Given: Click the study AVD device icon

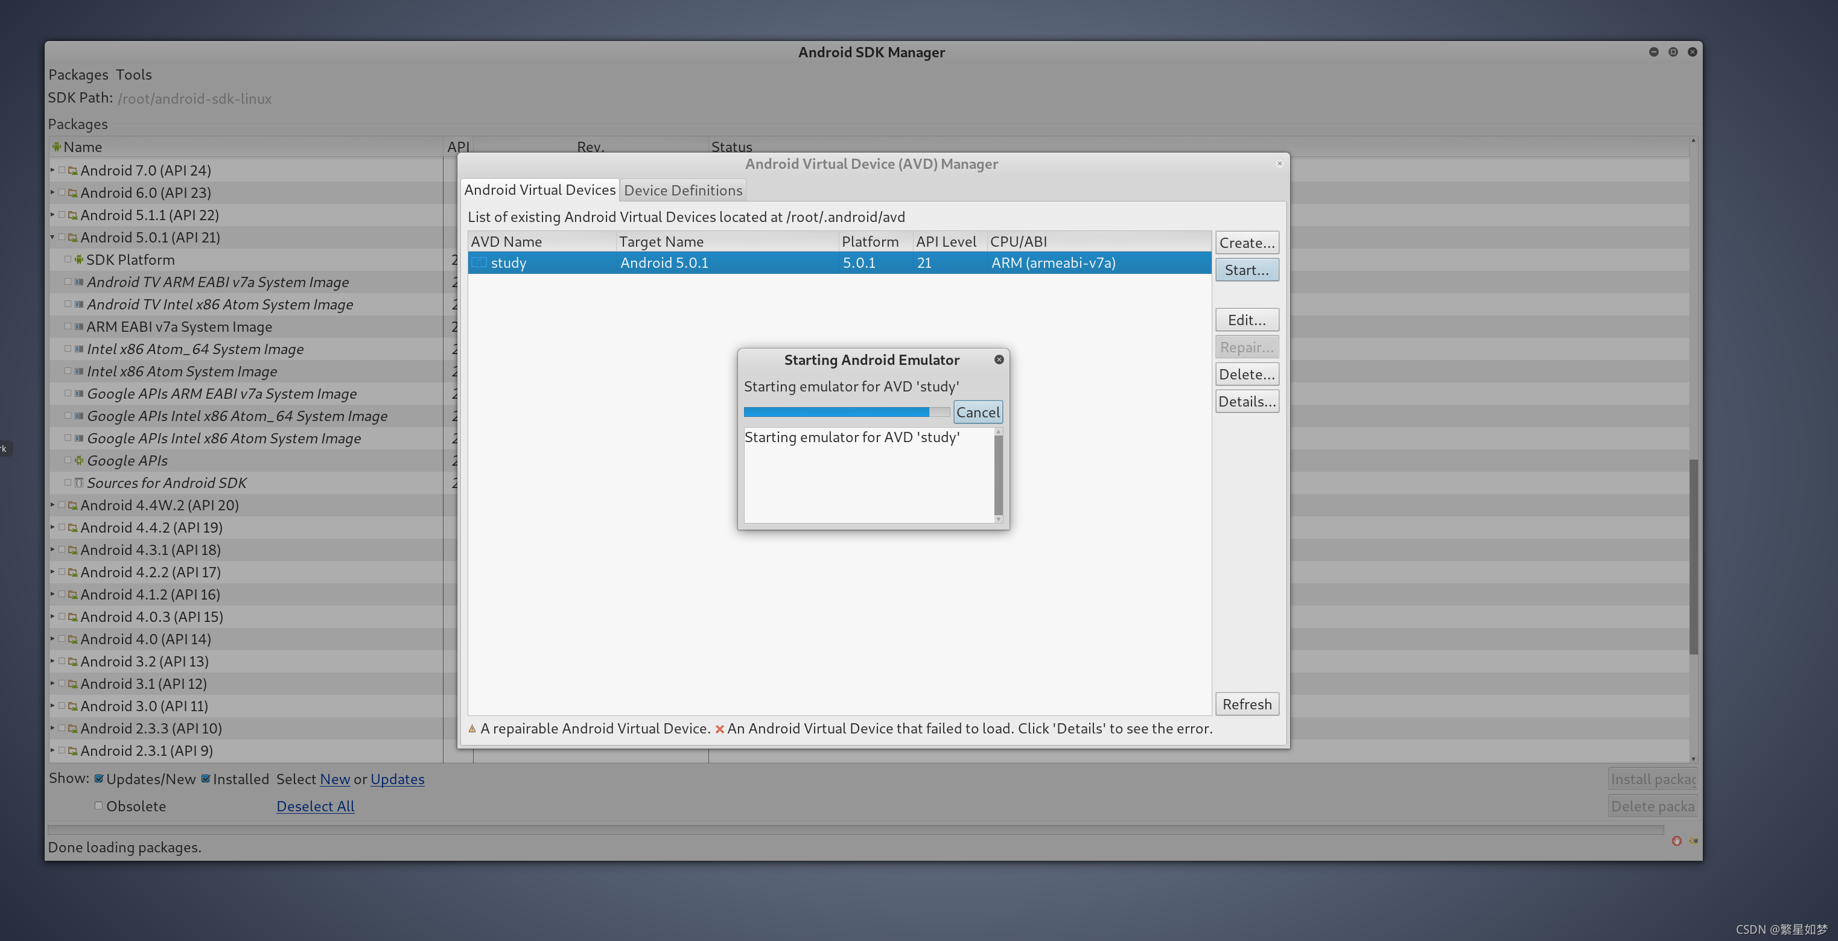Looking at the screenshot, I should point(480,262).
